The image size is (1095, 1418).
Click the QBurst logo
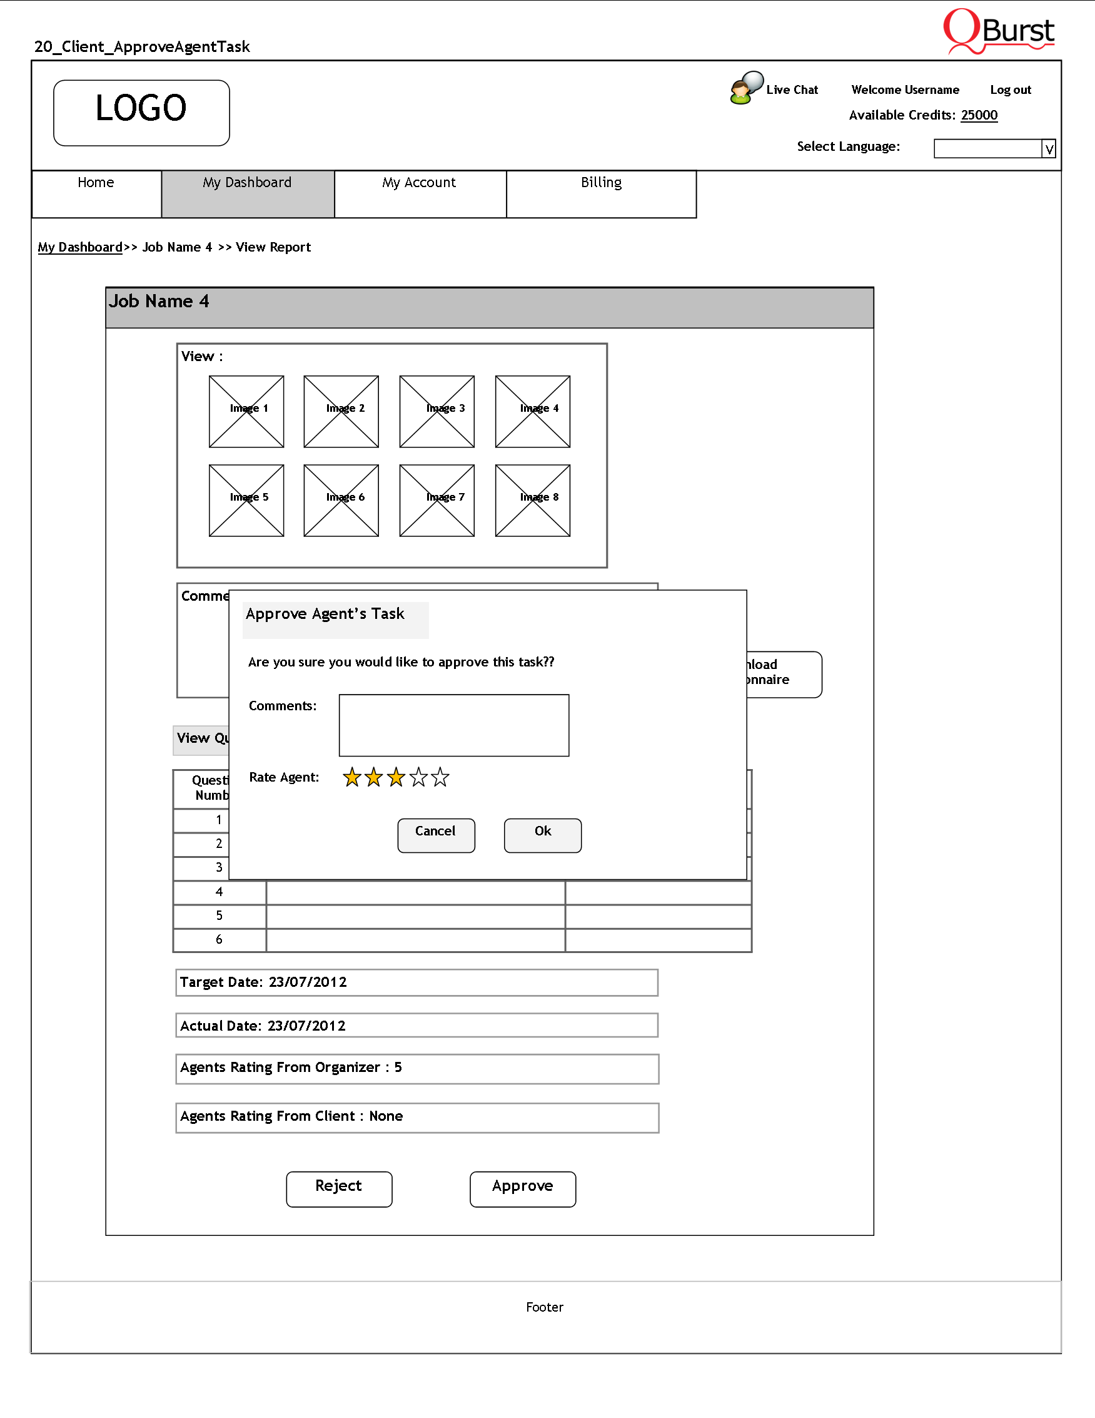pyautogui.click(x=998, y=31)
